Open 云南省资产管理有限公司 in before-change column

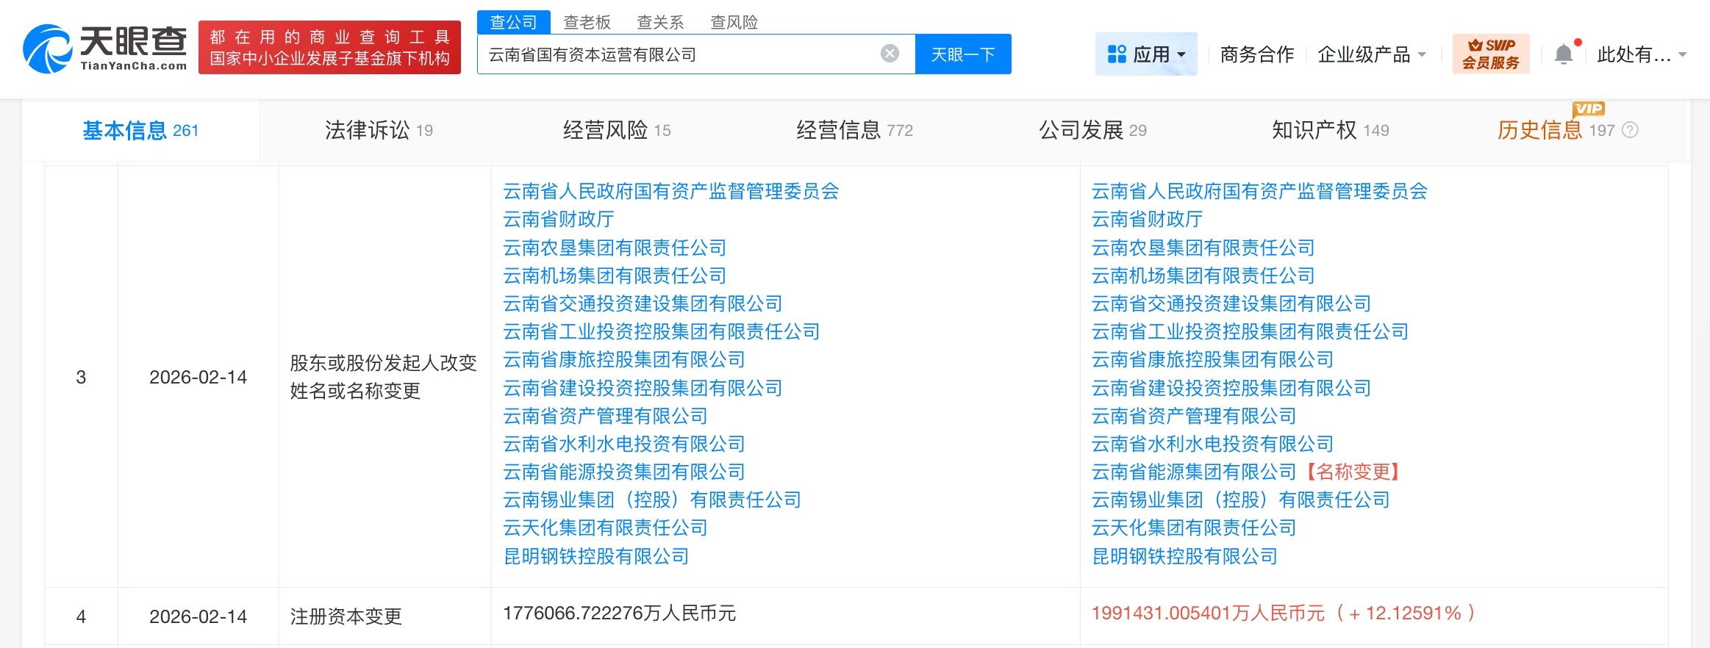pos(605,416)
